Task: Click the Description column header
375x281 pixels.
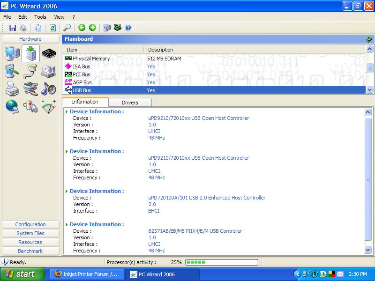Action: click(x=255, y=50)
